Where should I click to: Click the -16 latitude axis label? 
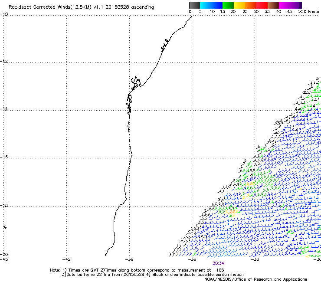click(4, 157)
